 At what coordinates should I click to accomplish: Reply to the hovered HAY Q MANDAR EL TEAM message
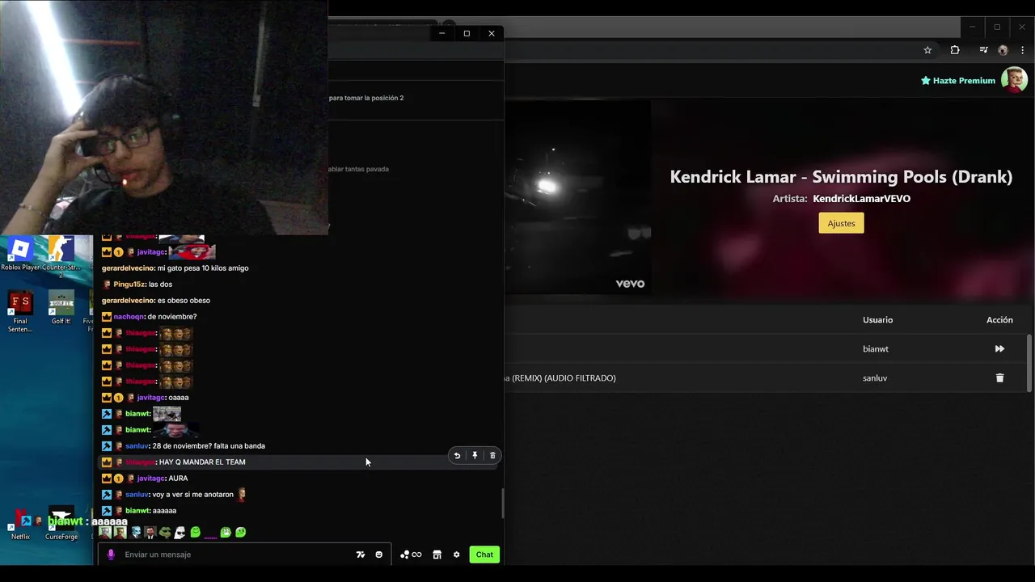pos(457,456)
